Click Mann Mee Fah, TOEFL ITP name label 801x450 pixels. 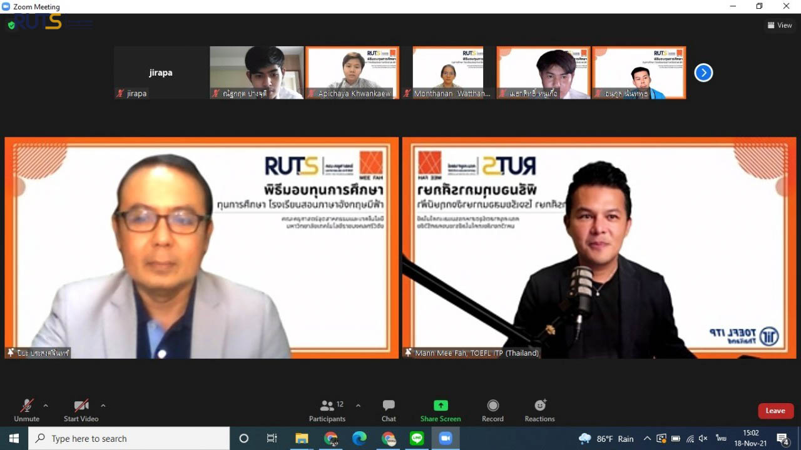[471, 352]
